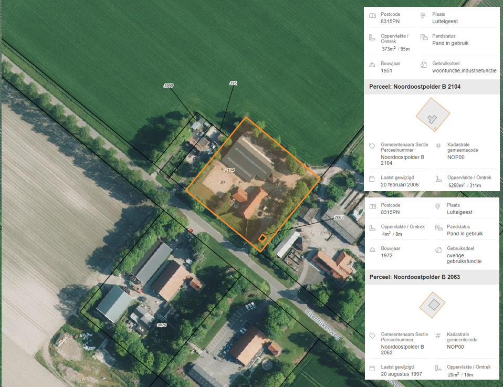Click the Uiterdijkenweg street label
Screen dimensions: 503x387
(x=322, y=324)
